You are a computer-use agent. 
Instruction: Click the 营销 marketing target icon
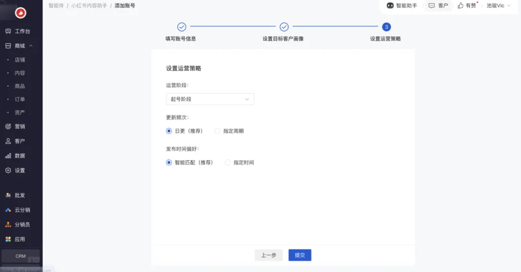[x=8, y=127]
